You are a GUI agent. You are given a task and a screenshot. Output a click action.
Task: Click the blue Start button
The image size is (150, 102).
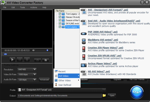click(137, 92)
